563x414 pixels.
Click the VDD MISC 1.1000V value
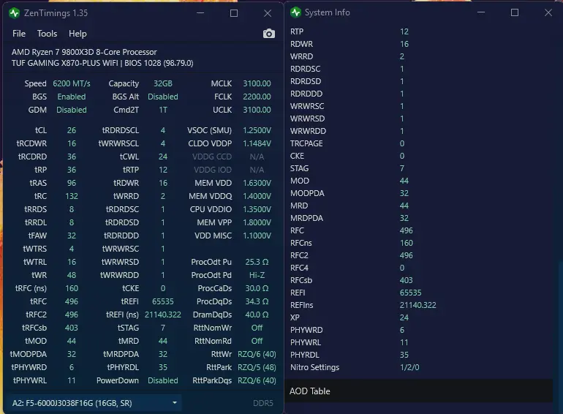pyautogui.click(x=257, y=236)
